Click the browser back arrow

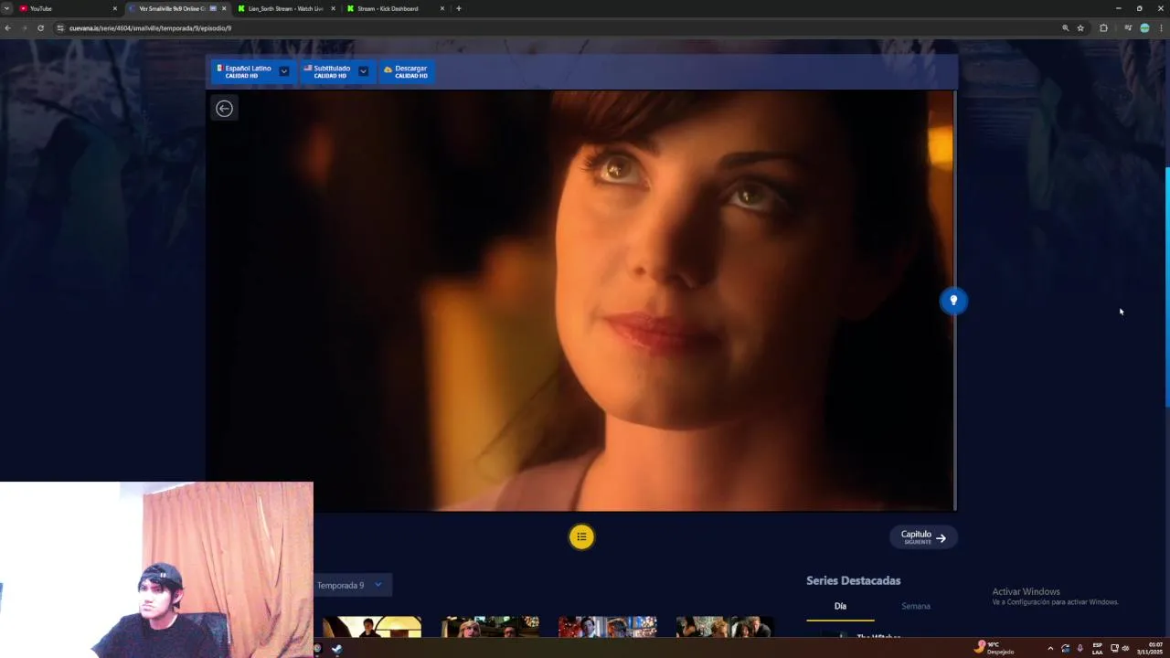7,27
